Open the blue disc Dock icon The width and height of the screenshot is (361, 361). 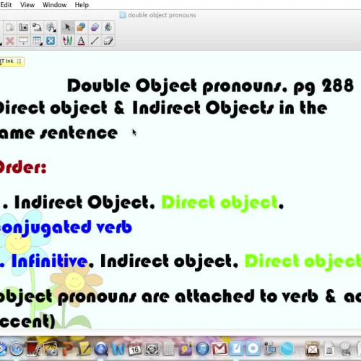(x=253, y=349)
